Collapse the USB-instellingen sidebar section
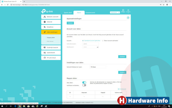 click(51, 32)
